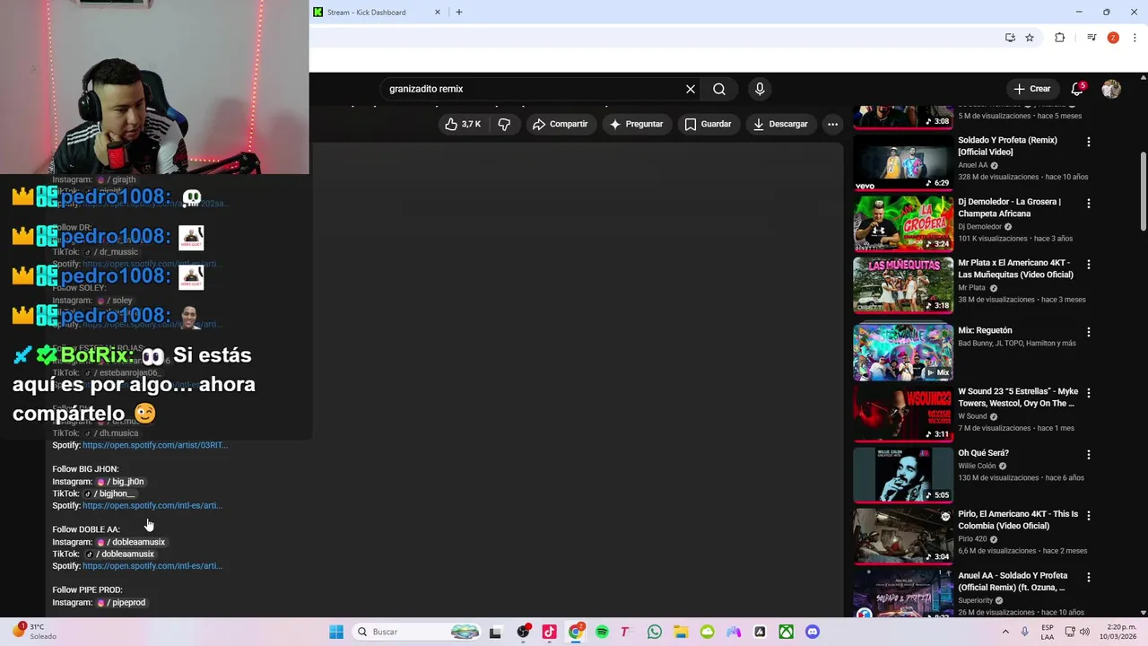Open options for W Sound 23 video

(1089, 393)
